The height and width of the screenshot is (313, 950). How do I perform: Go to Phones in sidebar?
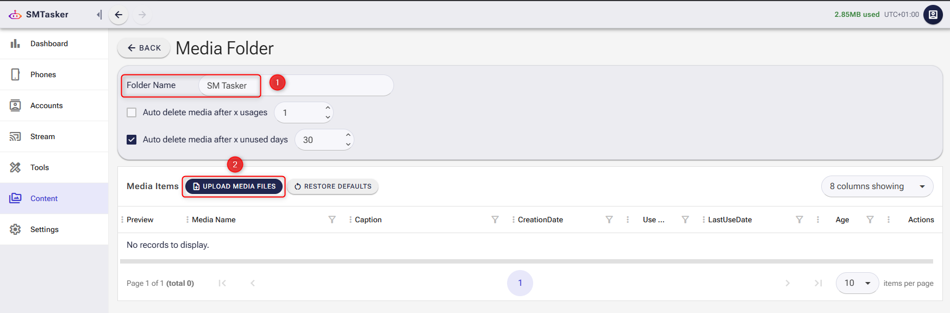tap(43, 74)
